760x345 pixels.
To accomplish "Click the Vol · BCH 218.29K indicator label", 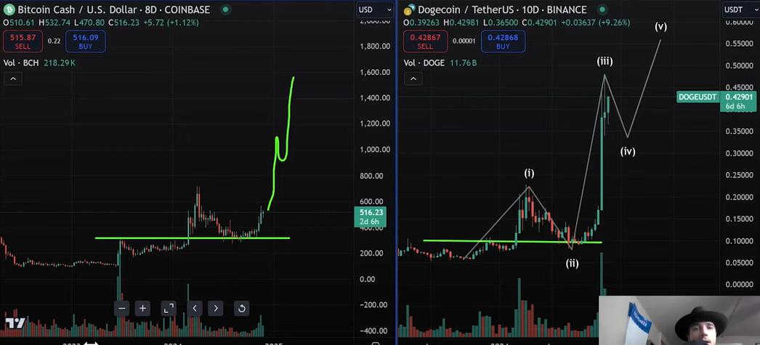I will pyautogui.click(x=39, y=63).
